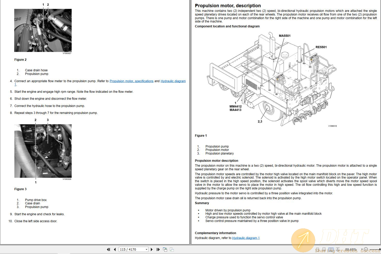
Task: Select single page view mode
Action: [317, 249]
